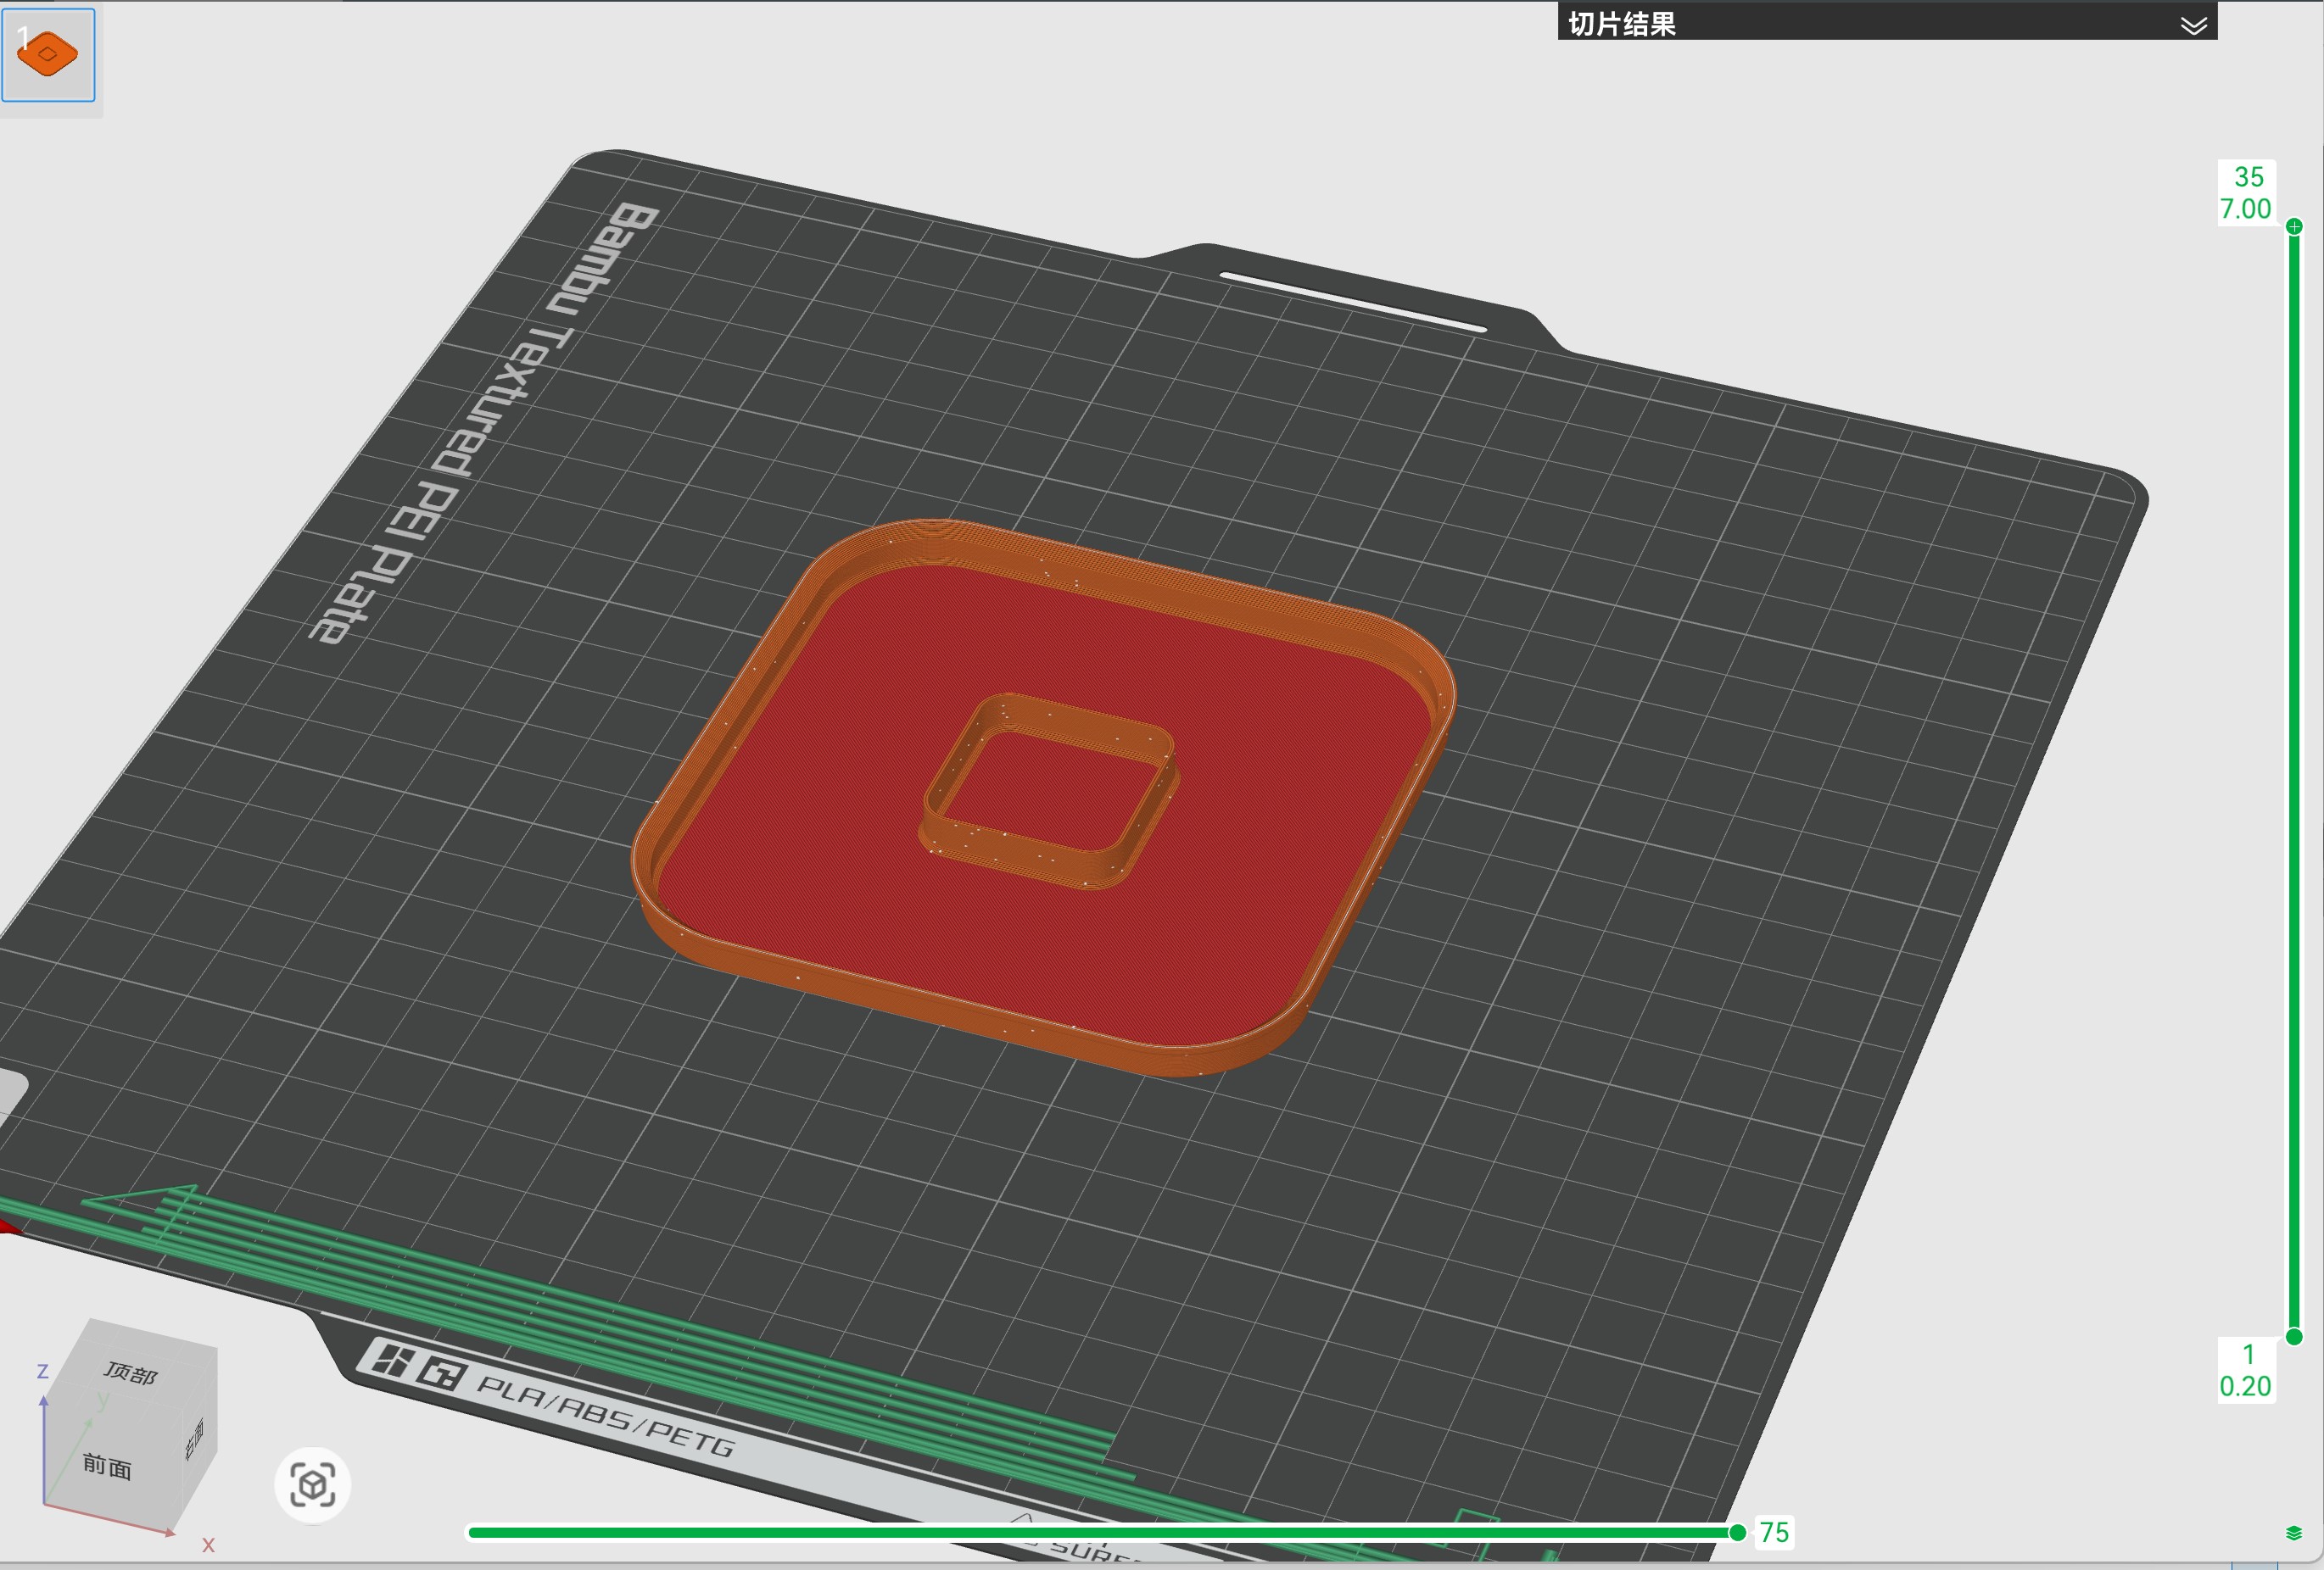Click the layers icon below the vertical slider
This screenshot has height=1570, width=2324.
pos(2294,1533)
